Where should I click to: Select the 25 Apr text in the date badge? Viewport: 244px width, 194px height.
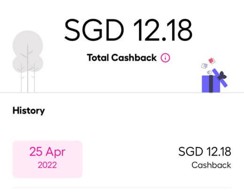[47, 152]
